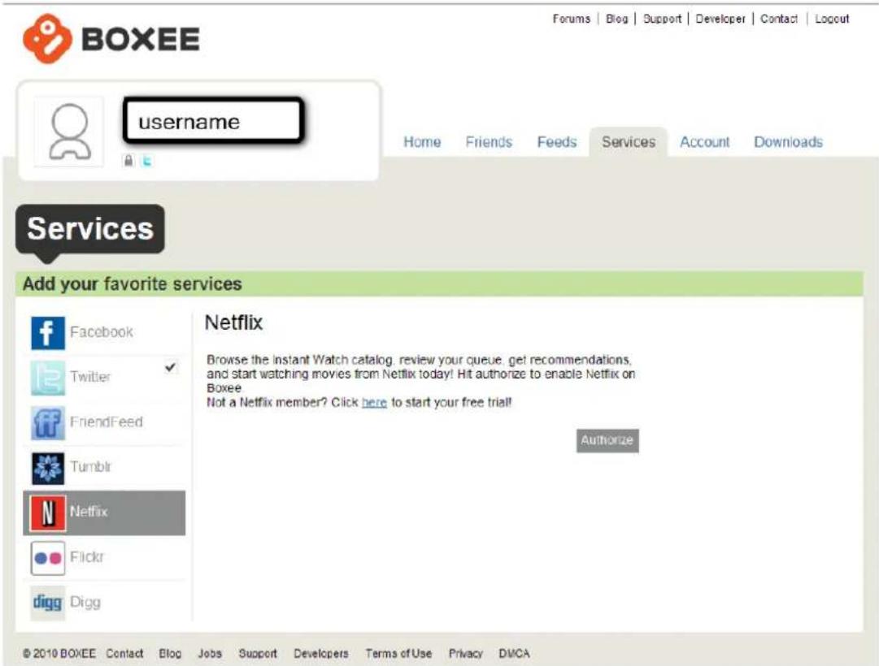Click the Facebook label in services list

pos(102,332)
